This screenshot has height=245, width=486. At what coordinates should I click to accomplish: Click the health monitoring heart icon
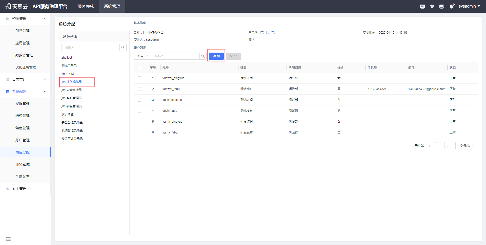(432, 6)
